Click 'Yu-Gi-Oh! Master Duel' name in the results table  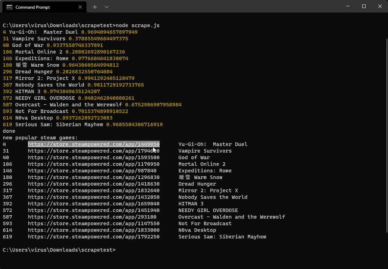click(x=213, y=144)
